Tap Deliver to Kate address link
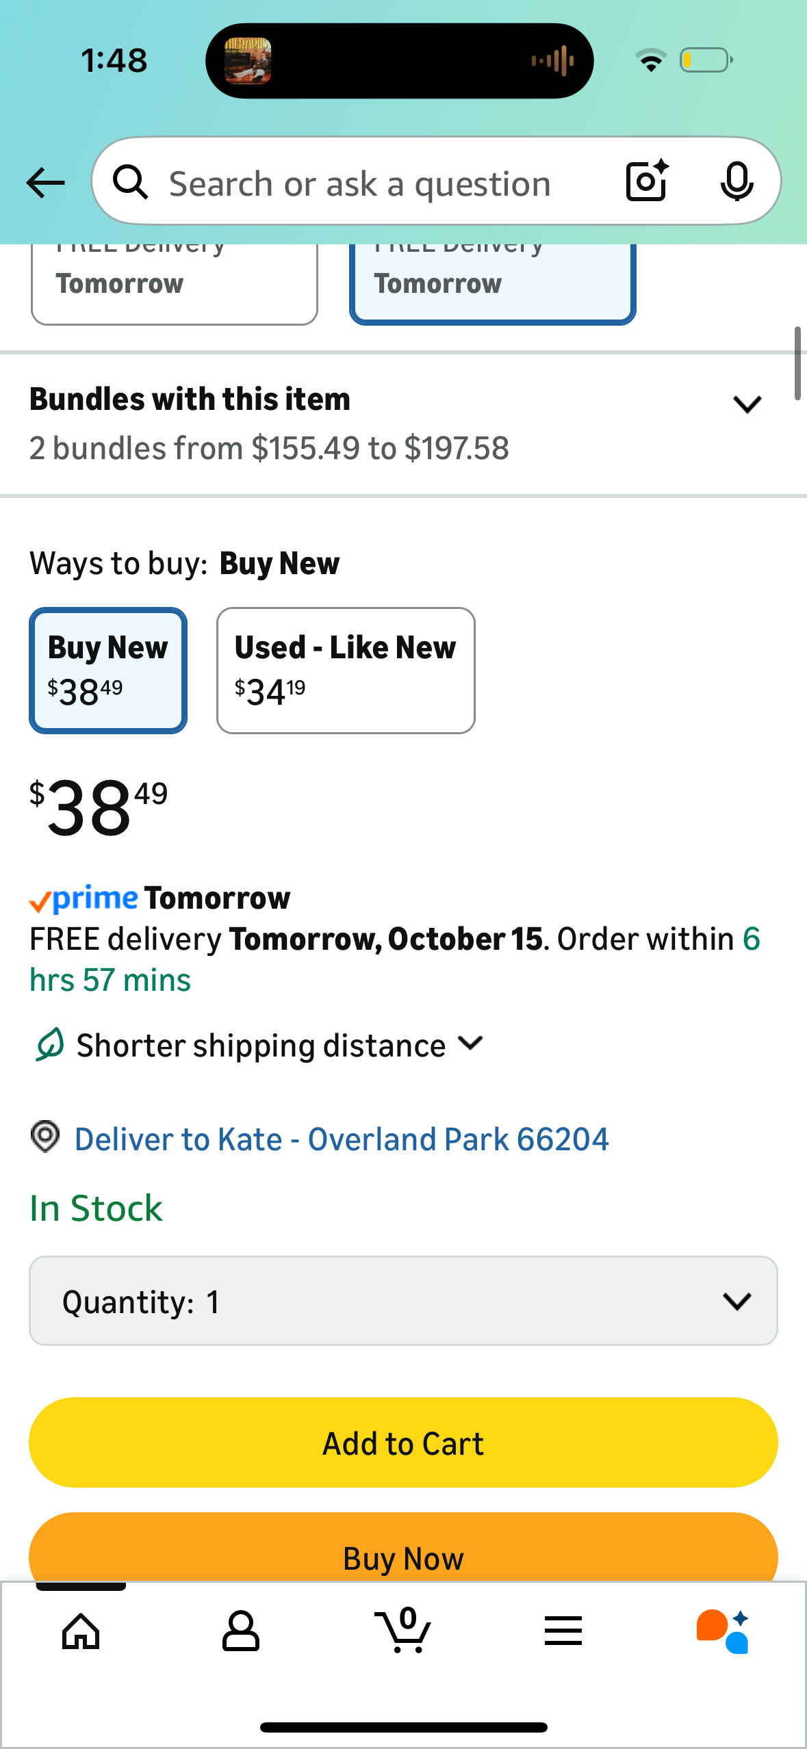807x1749 pixels. [341, 1139]
